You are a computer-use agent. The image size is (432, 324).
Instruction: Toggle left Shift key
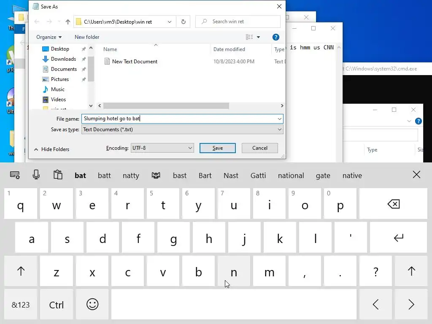pyautogui.click(x=21, y=271)
